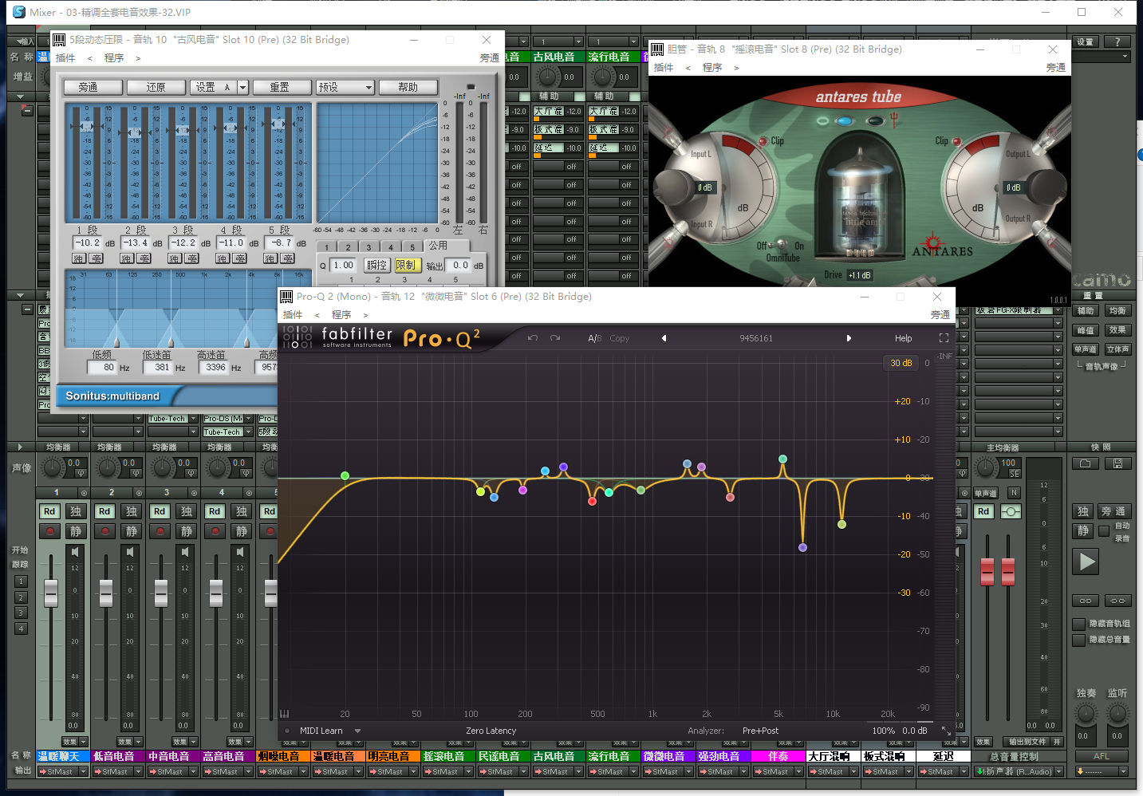Open 程序 menu in multiband compressor window
Screen dimensions: 1143x796
tap(114, 58)
